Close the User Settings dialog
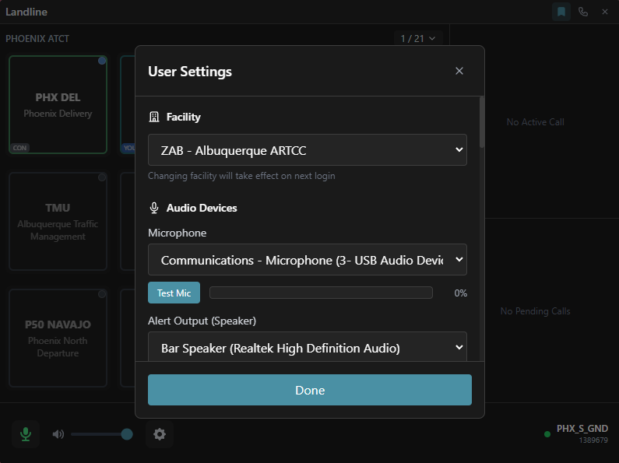The height and width of the screenshot is (463, 619). coord(459,71)
